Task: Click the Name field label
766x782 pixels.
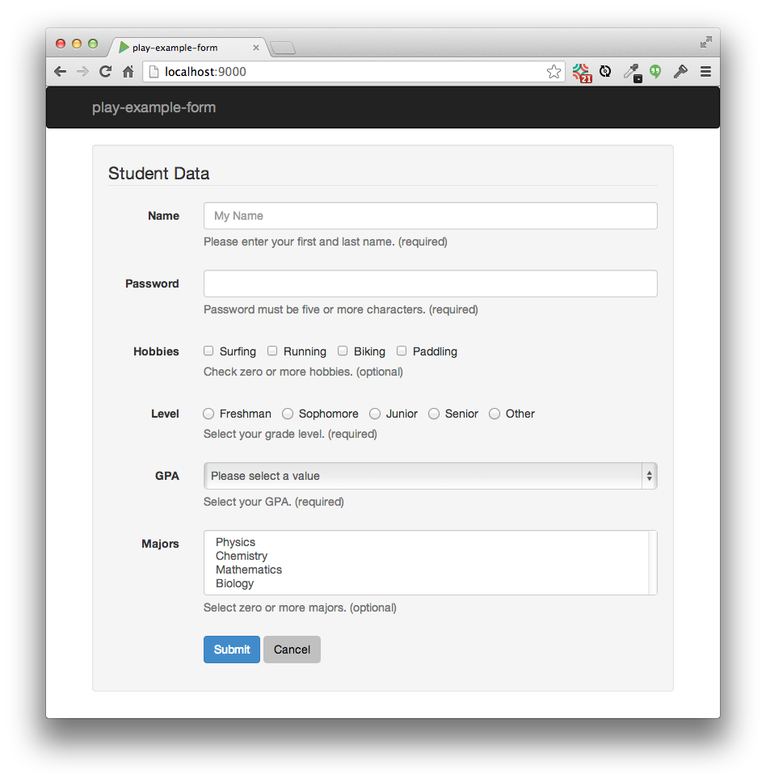Action: [x=163, y=216]
